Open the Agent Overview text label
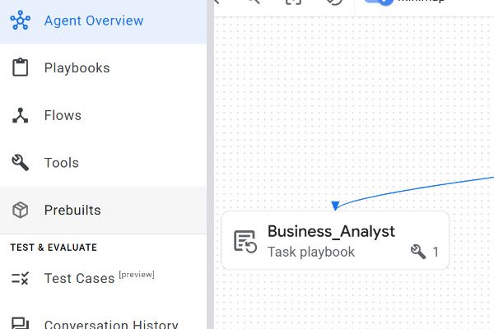Screen dimensions: 494x329 [94, 21]
